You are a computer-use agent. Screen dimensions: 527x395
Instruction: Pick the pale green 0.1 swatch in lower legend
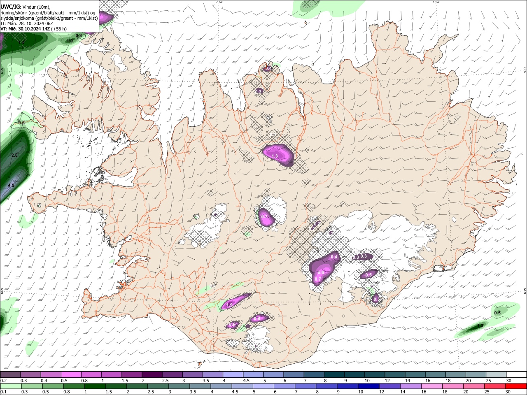coord(11,386)
